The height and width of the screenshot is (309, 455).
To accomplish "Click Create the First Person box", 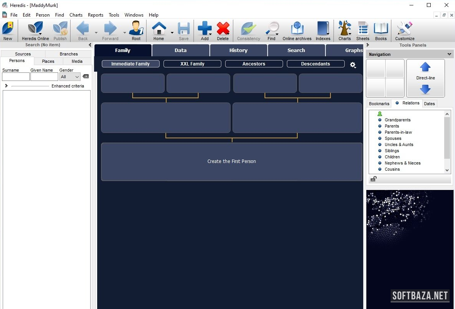I will [x=231, y=161].
